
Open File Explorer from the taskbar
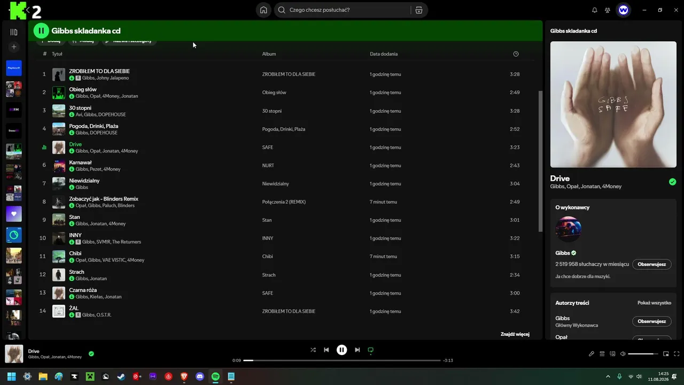pyautogui.click(x=43, y=376)
